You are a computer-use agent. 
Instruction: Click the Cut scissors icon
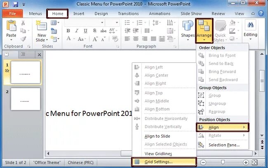(23, 23)
